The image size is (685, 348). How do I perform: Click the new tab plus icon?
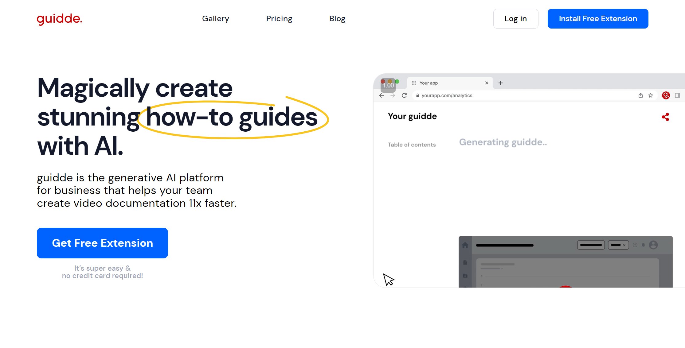click(500, 83)
